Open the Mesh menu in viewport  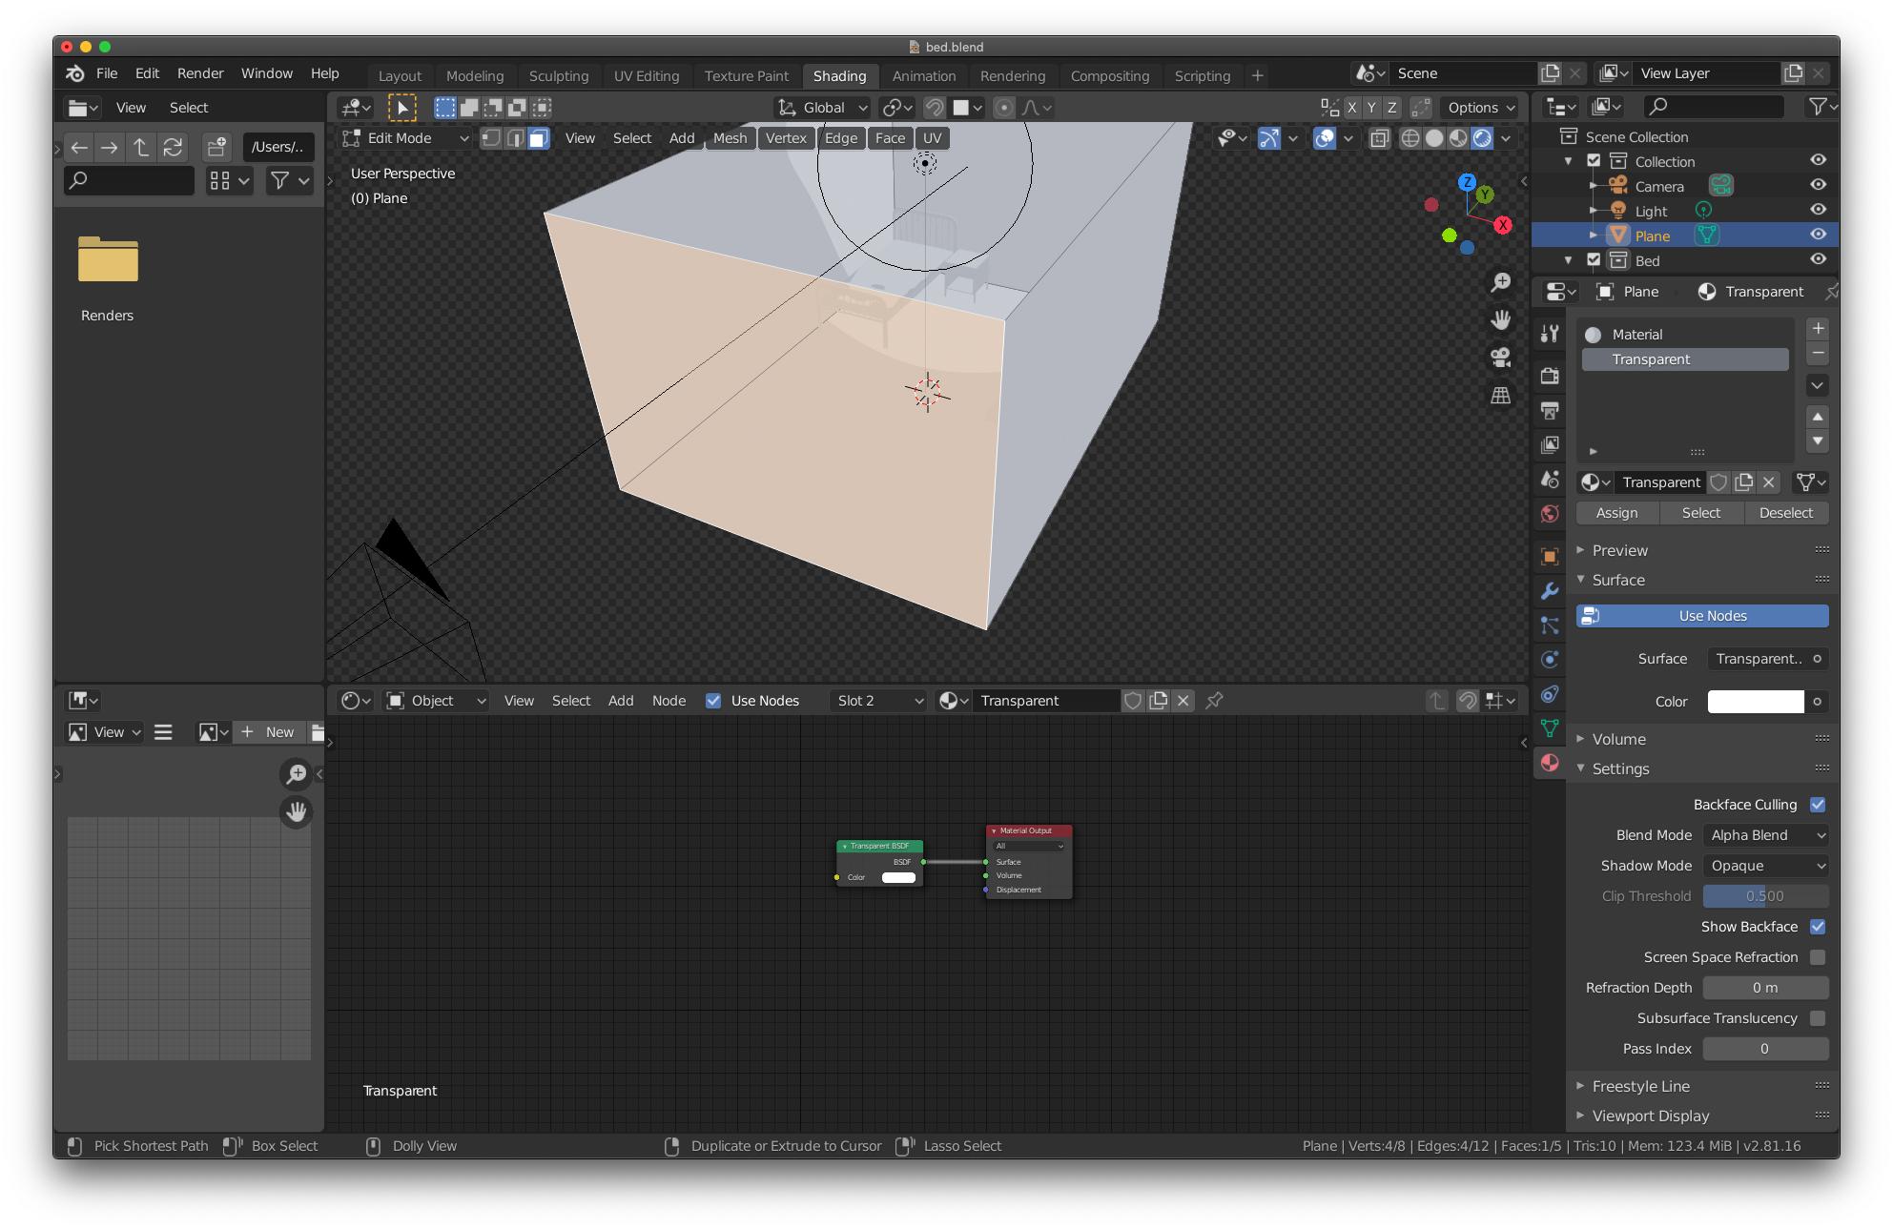pos(730,138)
